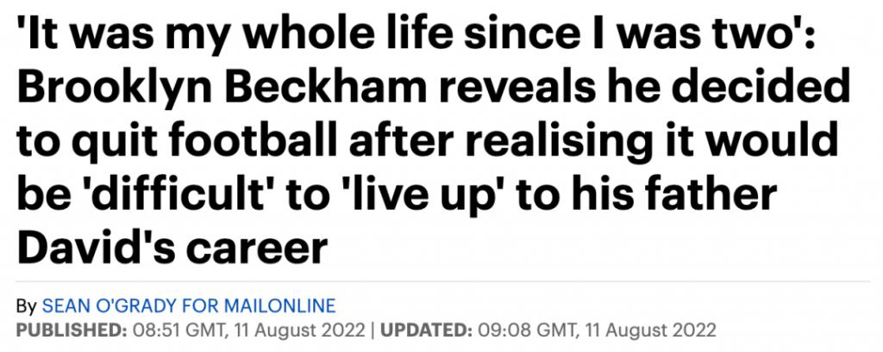Click the horizontal divider under the headline

[443, 281]
